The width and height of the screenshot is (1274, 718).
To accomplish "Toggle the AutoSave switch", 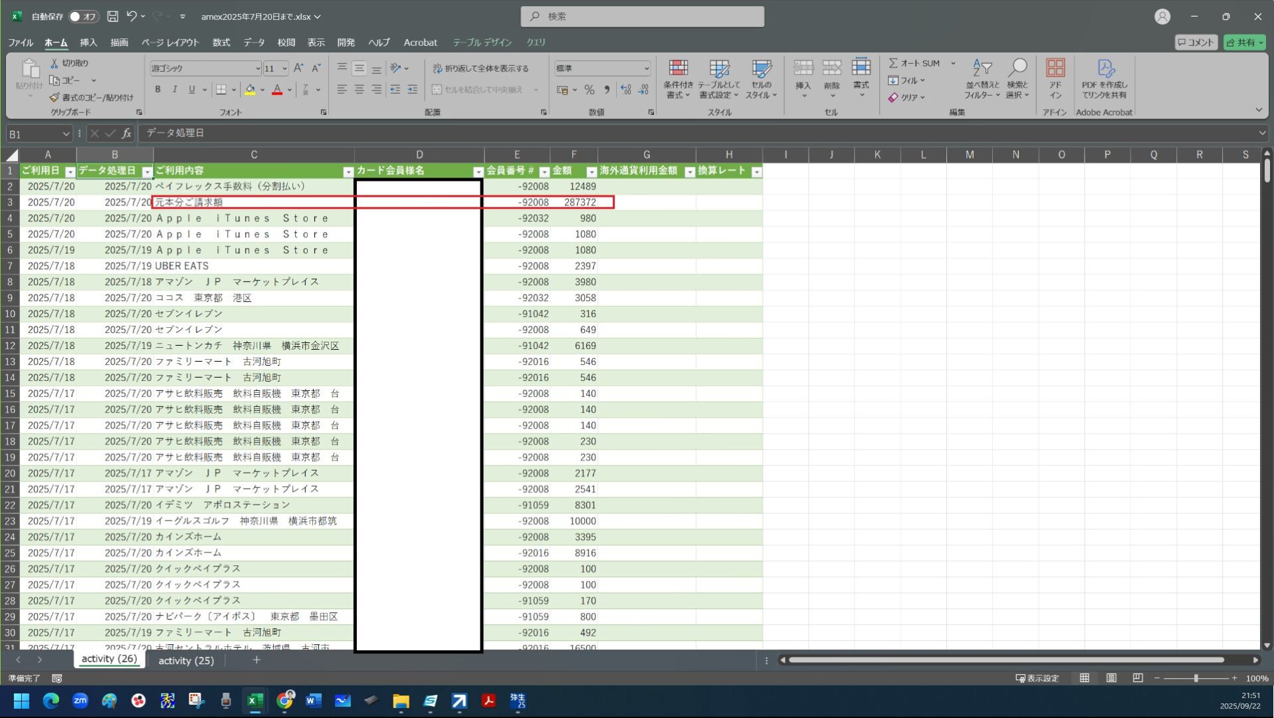I will (x=83, y=17).
